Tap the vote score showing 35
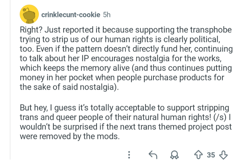The image size is (245, 161). pos(211,155)
